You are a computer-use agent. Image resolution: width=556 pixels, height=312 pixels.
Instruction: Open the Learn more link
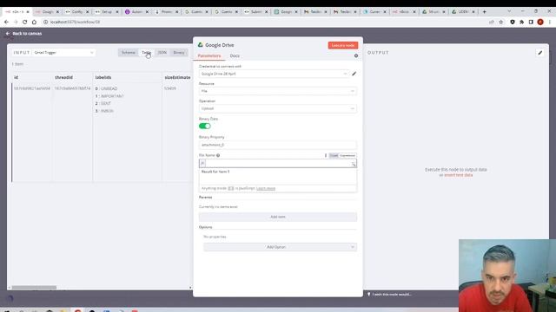click(266, 188)
